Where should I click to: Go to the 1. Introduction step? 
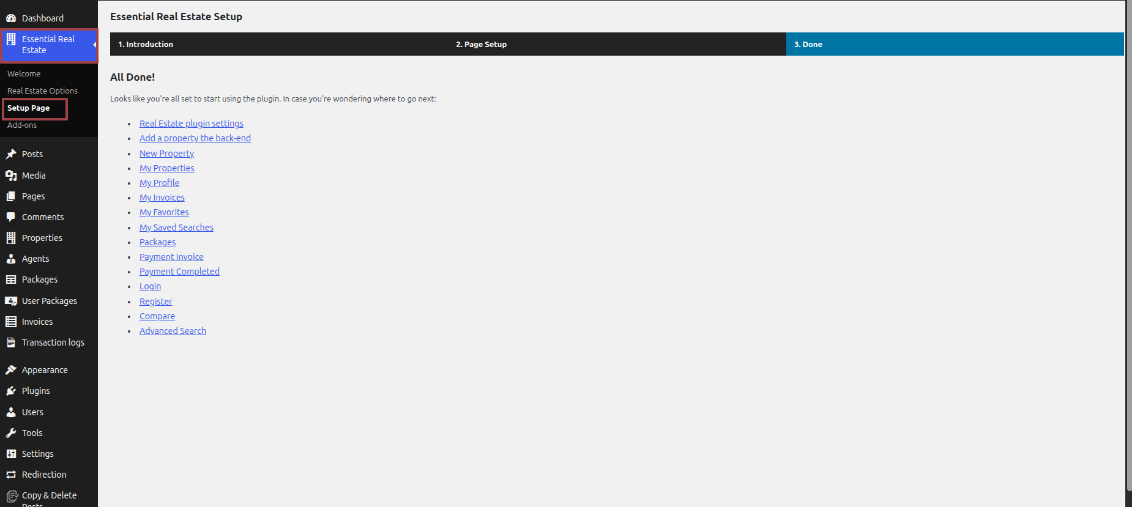pyautogui.click(x=146, y=45)
